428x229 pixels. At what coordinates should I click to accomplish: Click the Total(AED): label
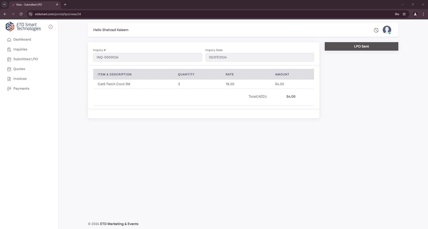pos(258,97)
